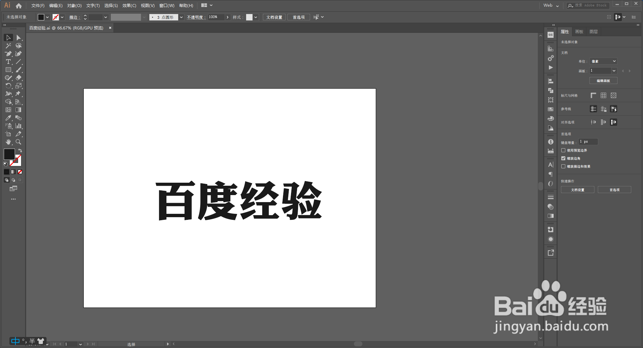The height and width of the screenshot is (348, 643).
Task: Click the black fill color swatch
Action: tap(9, 154)
